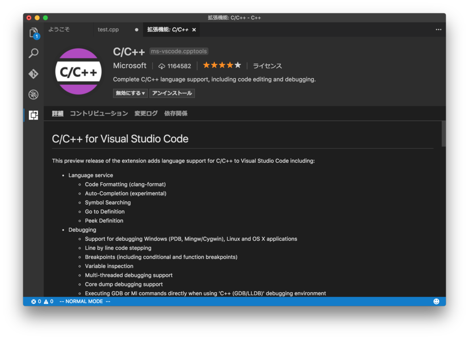Image resolution: width=469 pixels, height=339 pixels.
Task: Select the 依存関係 tab
Action: tap(175, 114)
